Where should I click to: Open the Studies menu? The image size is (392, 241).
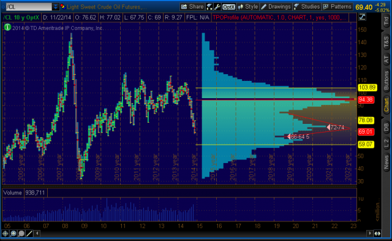[x=307, y=7]
